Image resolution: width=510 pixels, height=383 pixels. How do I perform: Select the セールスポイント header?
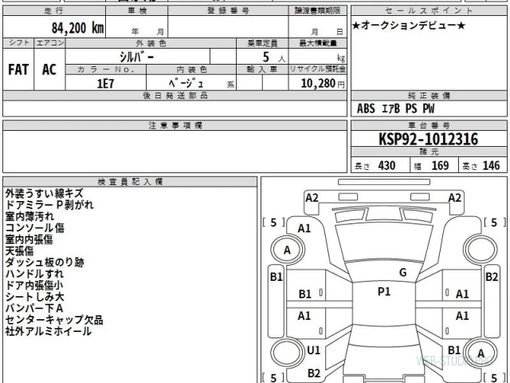point(429,10)
